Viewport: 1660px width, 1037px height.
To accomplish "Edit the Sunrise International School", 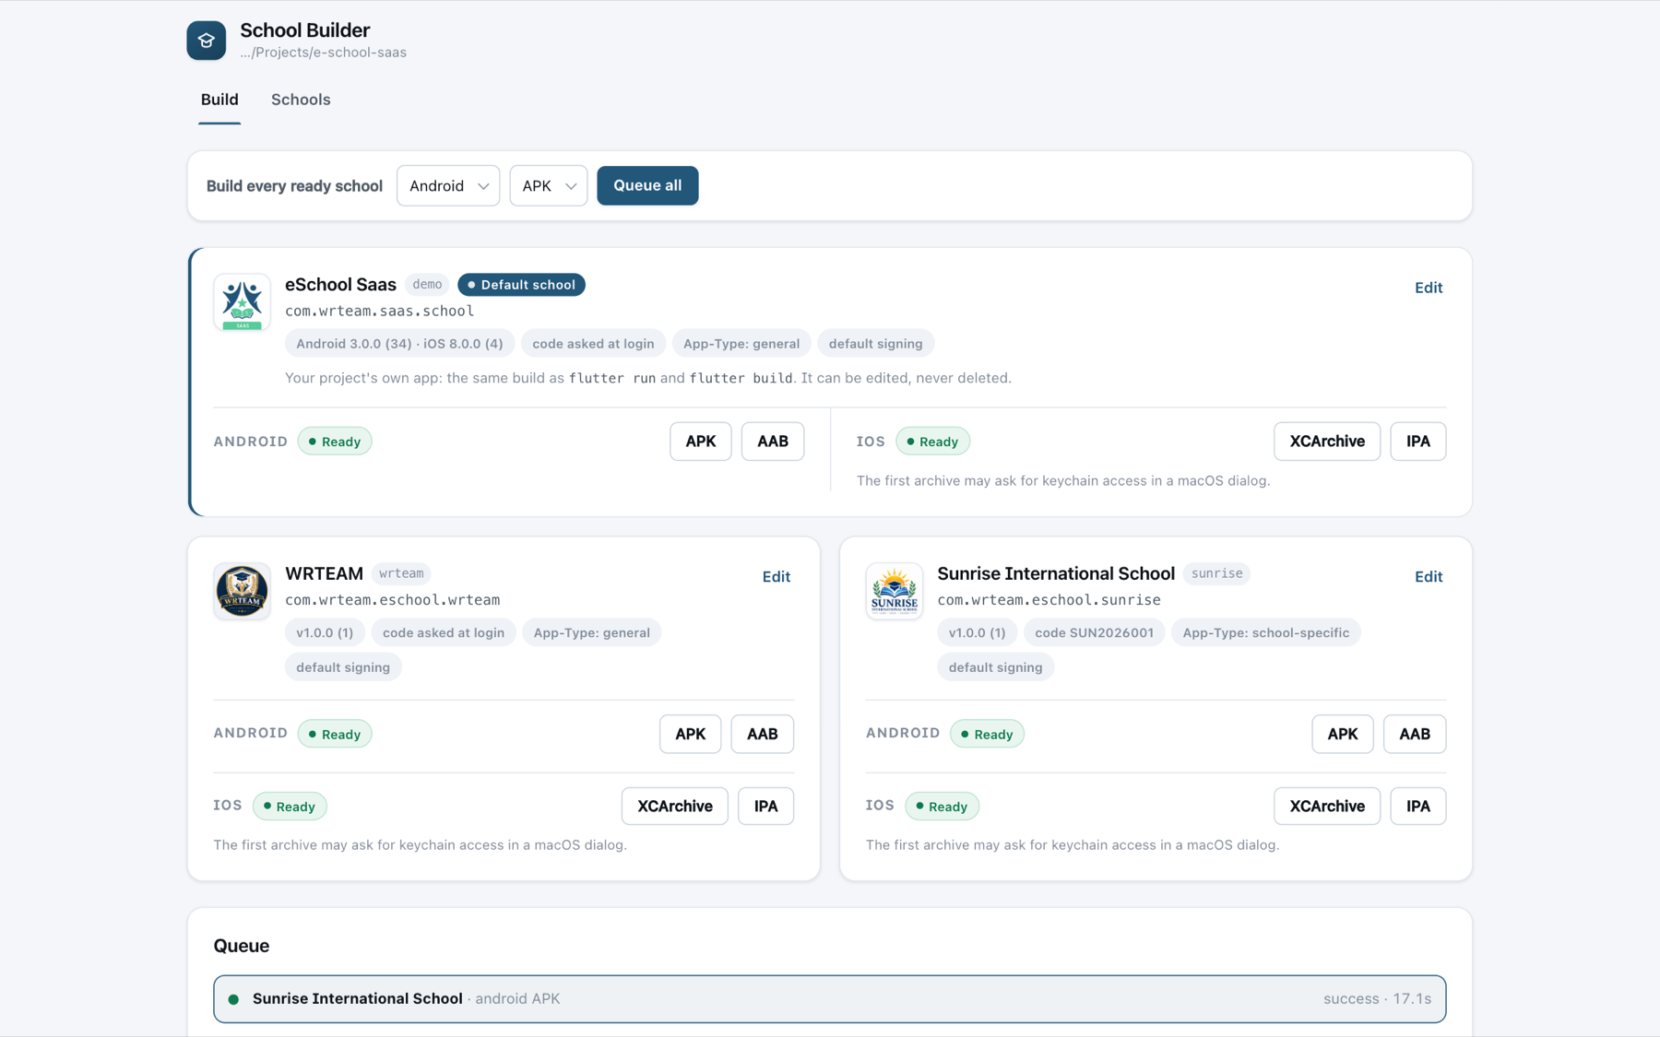I will coord(1429,577).
